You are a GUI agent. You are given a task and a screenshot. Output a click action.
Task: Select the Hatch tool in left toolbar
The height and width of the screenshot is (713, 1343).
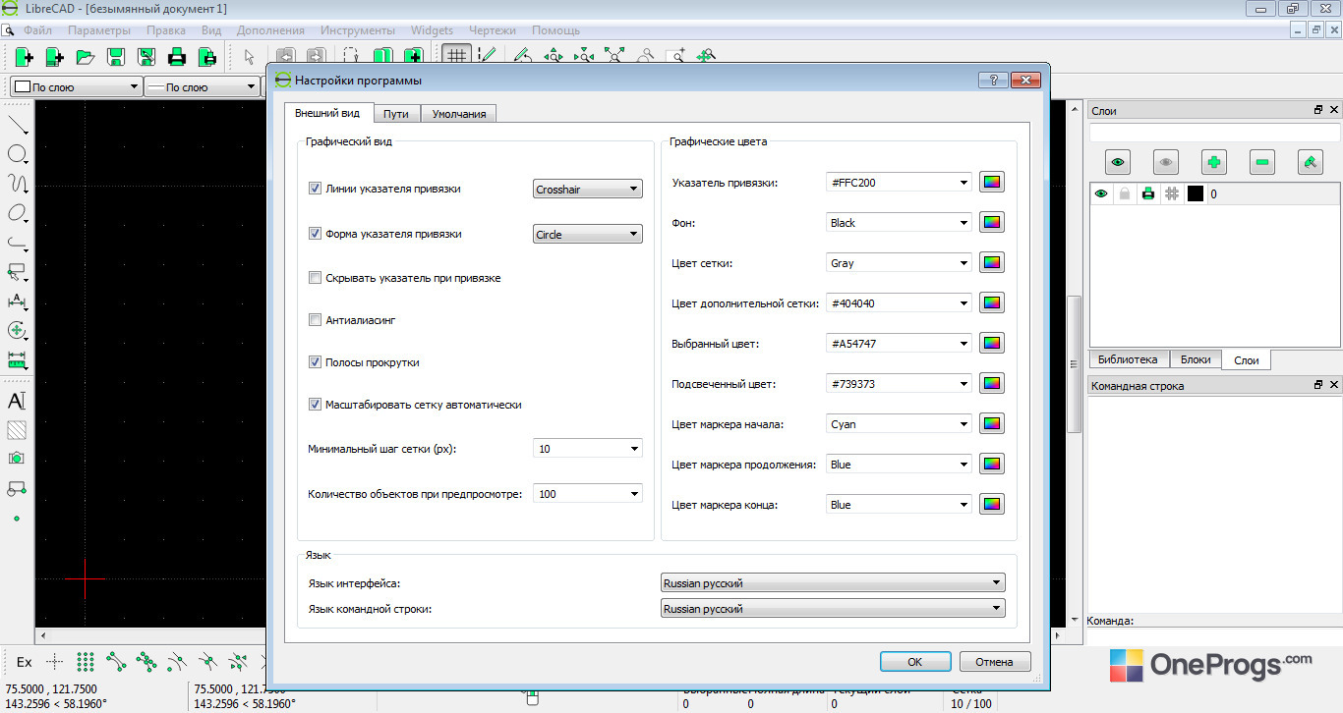pos(17,430)
